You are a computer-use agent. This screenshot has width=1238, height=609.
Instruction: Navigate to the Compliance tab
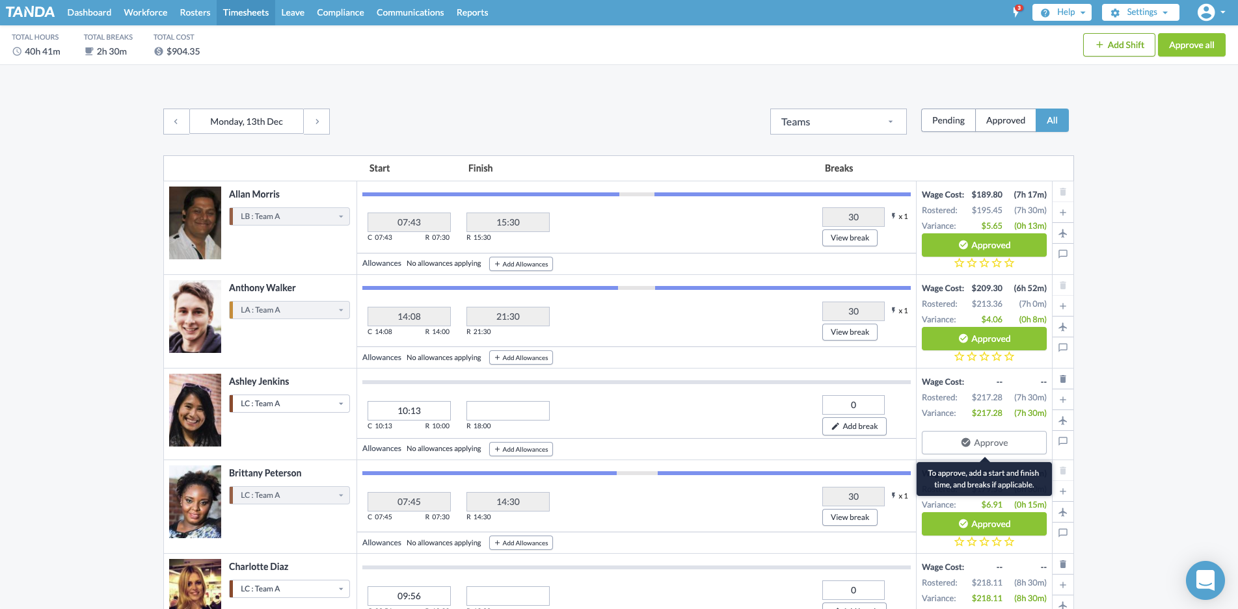(x=340, y=12)
